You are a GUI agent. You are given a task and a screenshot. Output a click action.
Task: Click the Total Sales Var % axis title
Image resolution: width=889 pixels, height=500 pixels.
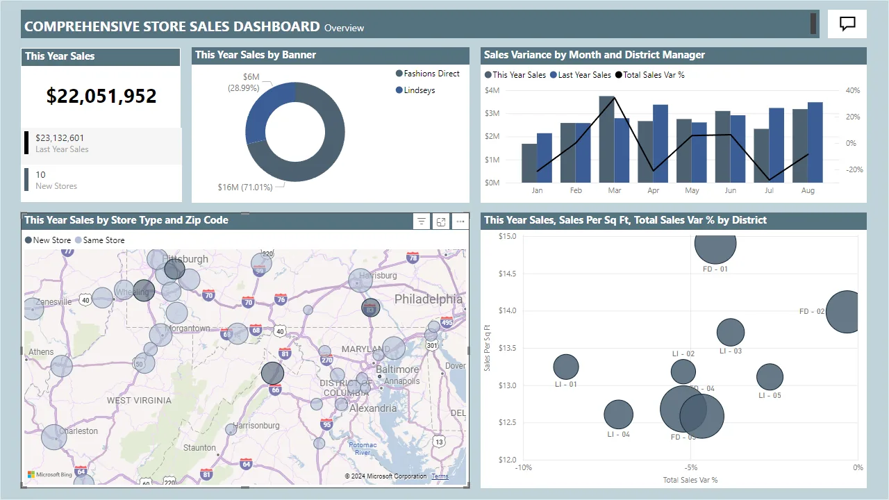pos(690,480)
